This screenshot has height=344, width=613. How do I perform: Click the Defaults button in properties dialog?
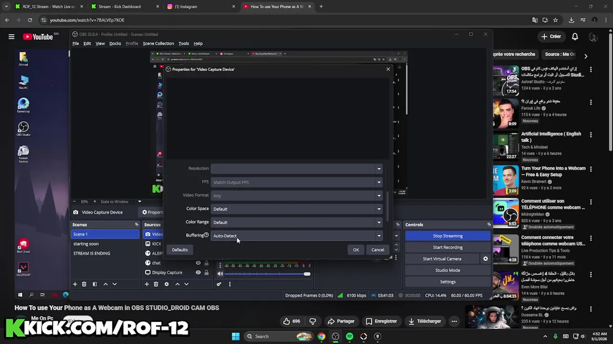pyautogui.click(x=180, y=250)
